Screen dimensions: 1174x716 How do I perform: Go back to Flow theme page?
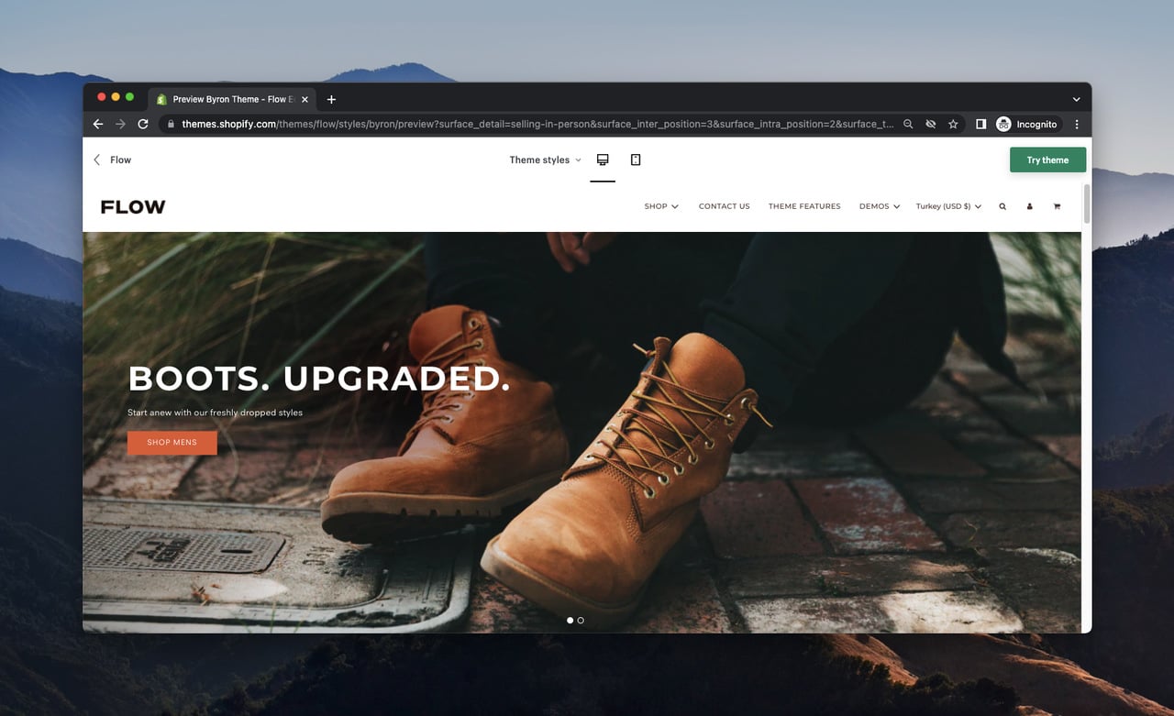click(112, 160)
